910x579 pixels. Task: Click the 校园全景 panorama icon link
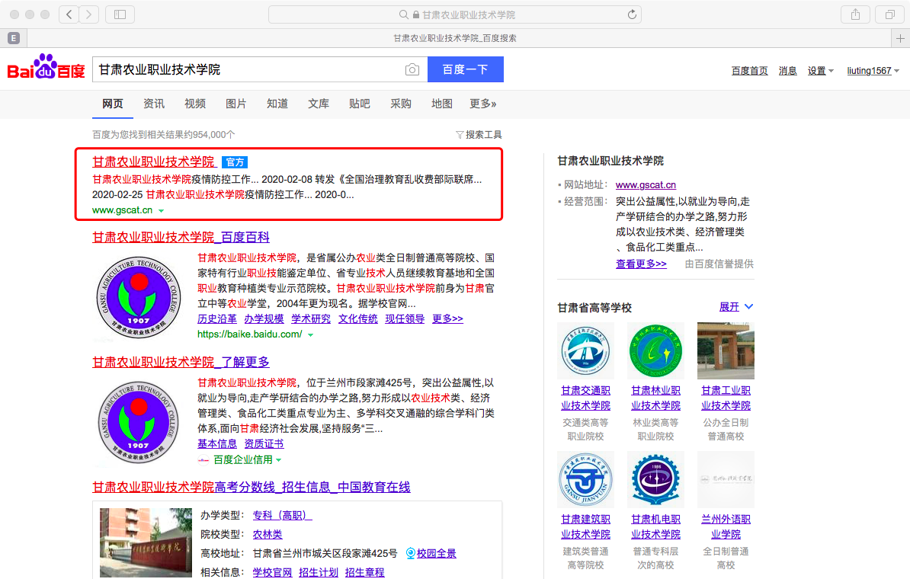coord(431,553)
